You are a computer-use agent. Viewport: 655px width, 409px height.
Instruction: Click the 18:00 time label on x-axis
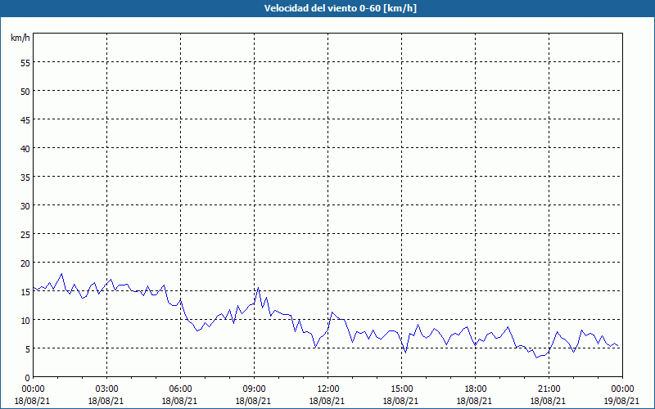click(476, 389)
